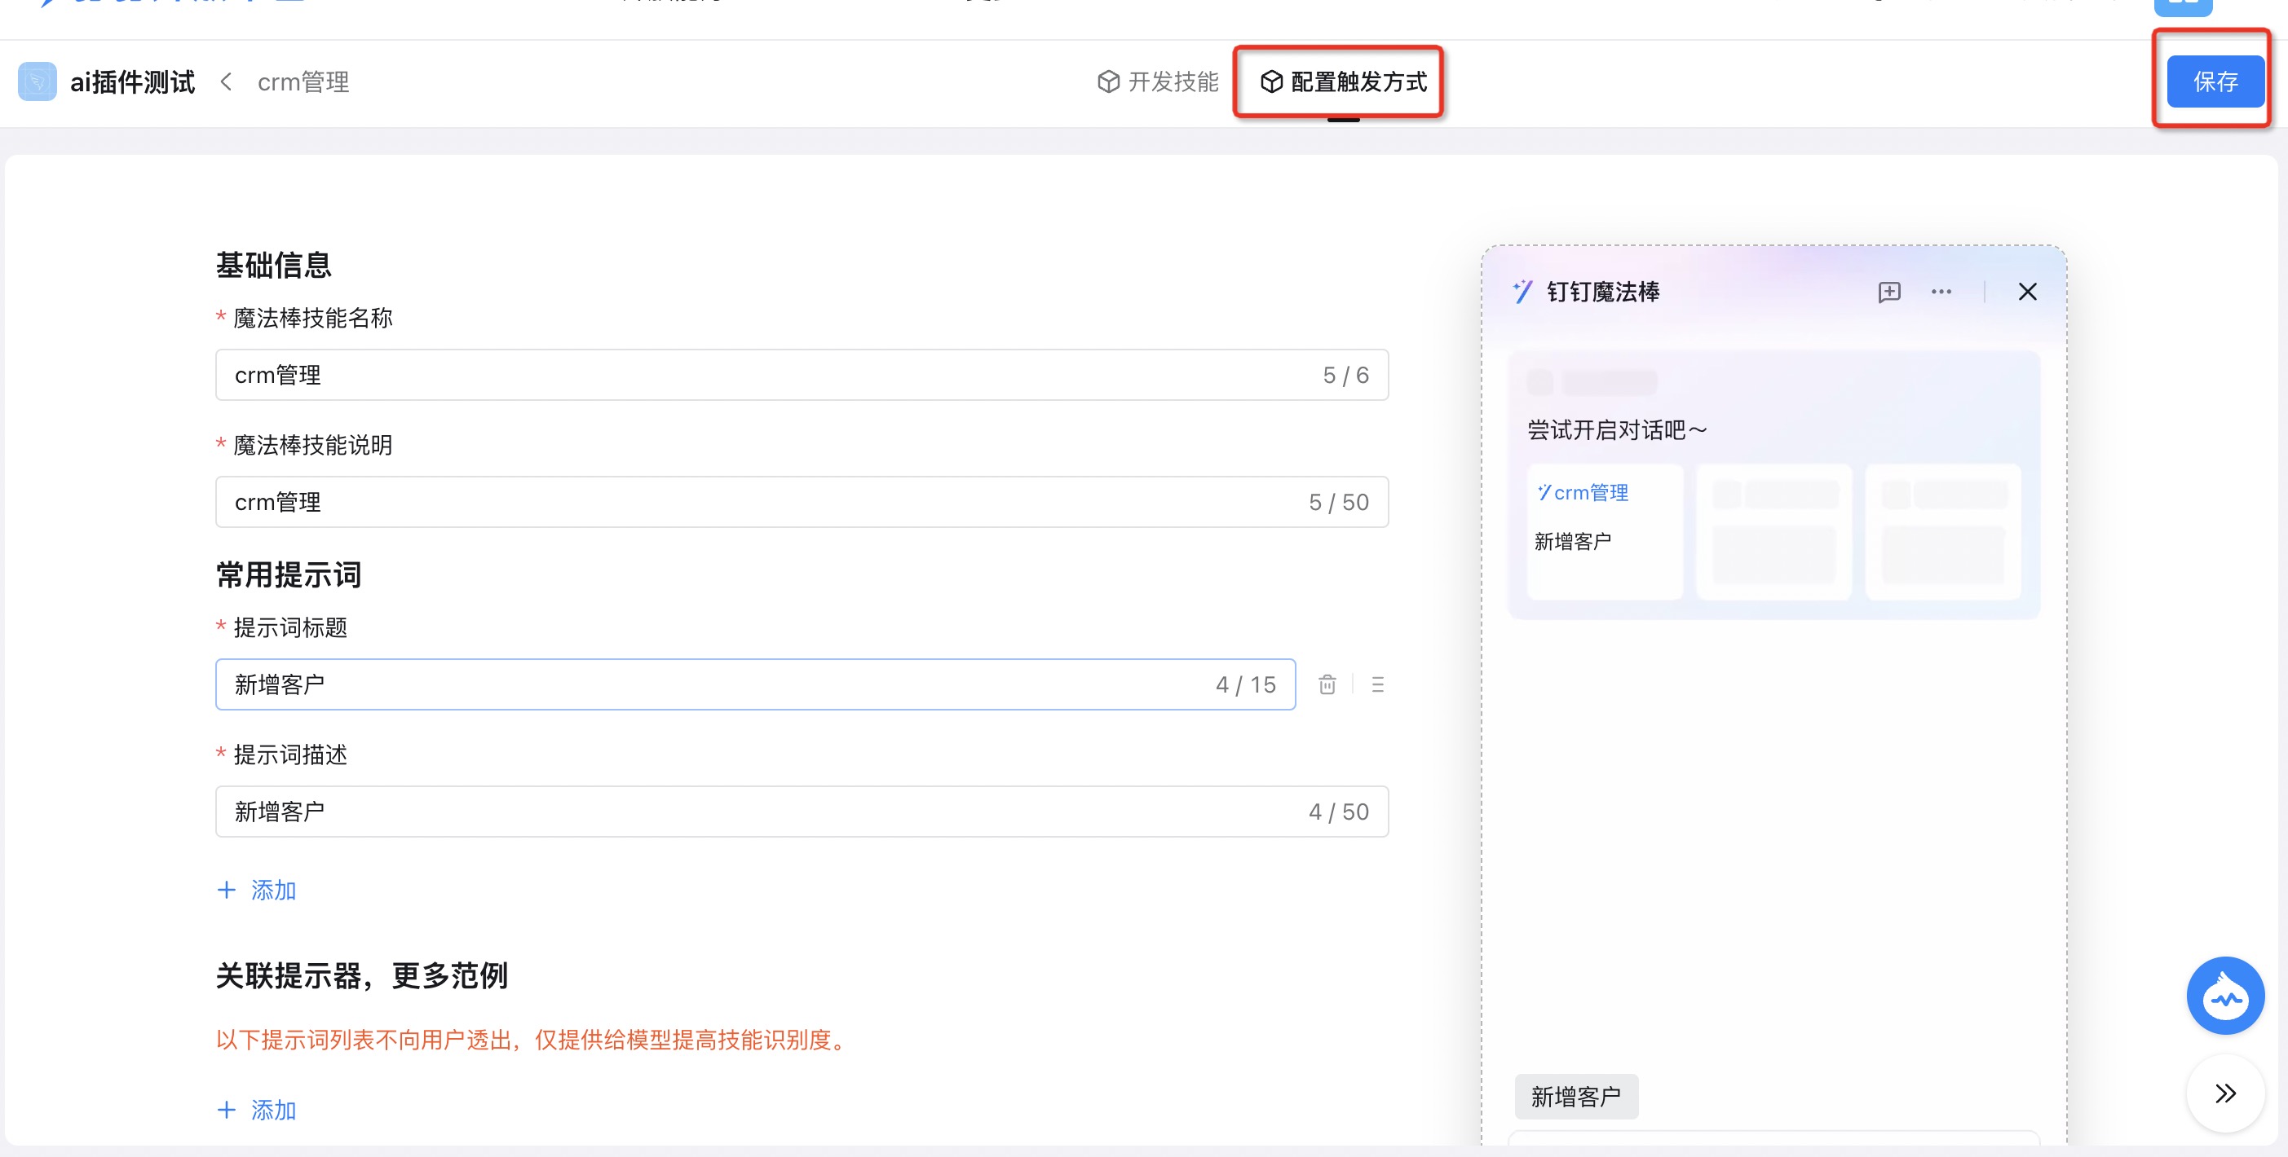This screenshot has height=1157, width=2288.
Task: Go back using the left chevron arrow
Action: point(226,81)
